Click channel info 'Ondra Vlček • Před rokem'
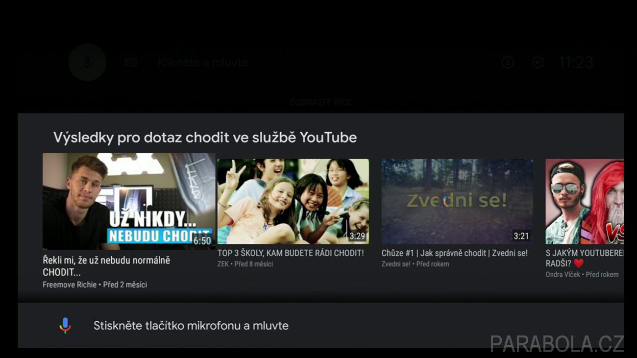The height and width of the screenshot is (358, 637). coord(582,275)
